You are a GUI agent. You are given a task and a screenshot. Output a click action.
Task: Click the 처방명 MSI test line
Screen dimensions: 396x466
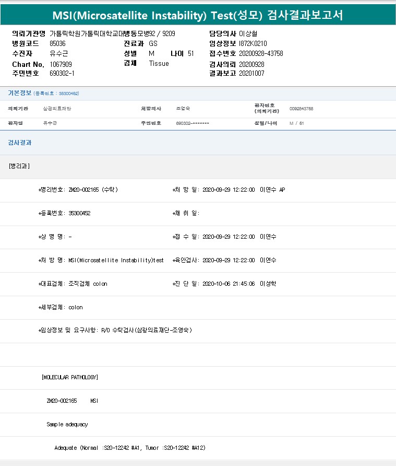pyautogui.click(x=101, y=260)
